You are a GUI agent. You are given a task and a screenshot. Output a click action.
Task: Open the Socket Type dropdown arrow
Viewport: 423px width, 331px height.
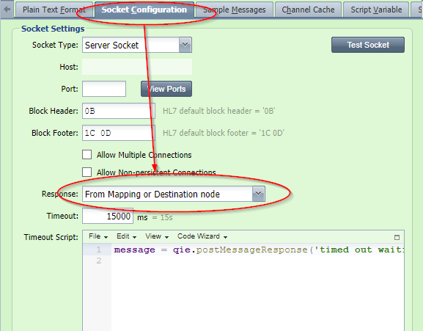[x=185, y=45]
